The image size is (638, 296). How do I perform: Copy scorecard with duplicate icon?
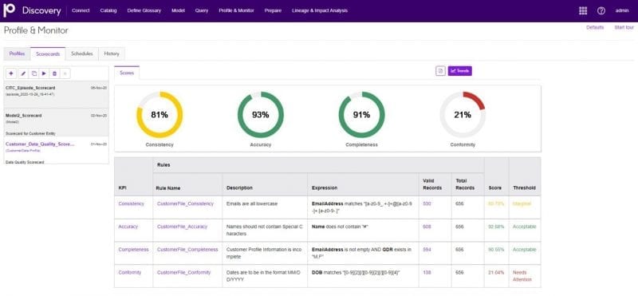[x=34, y=73]
